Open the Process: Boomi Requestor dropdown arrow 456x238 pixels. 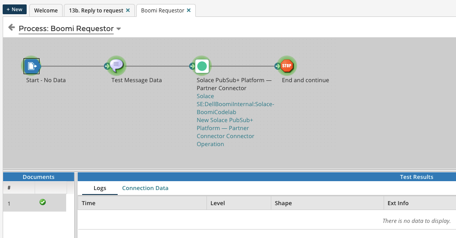(119, 29)
